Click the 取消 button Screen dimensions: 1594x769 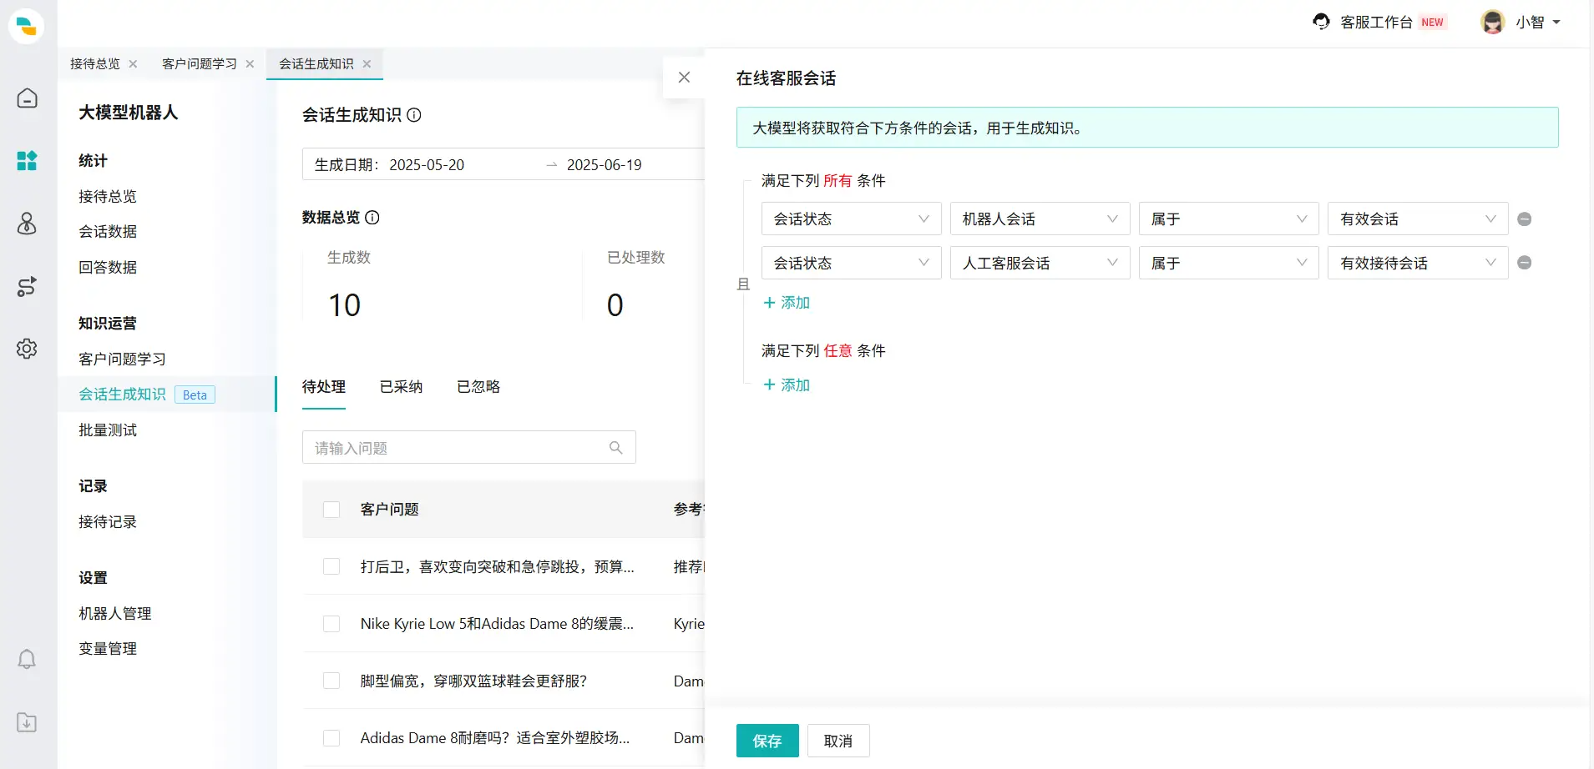point(838,741)
